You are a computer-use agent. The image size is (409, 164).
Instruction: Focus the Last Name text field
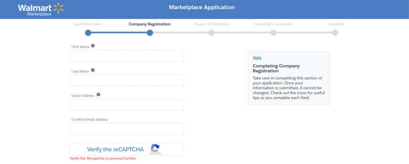[x=126, y=80]
